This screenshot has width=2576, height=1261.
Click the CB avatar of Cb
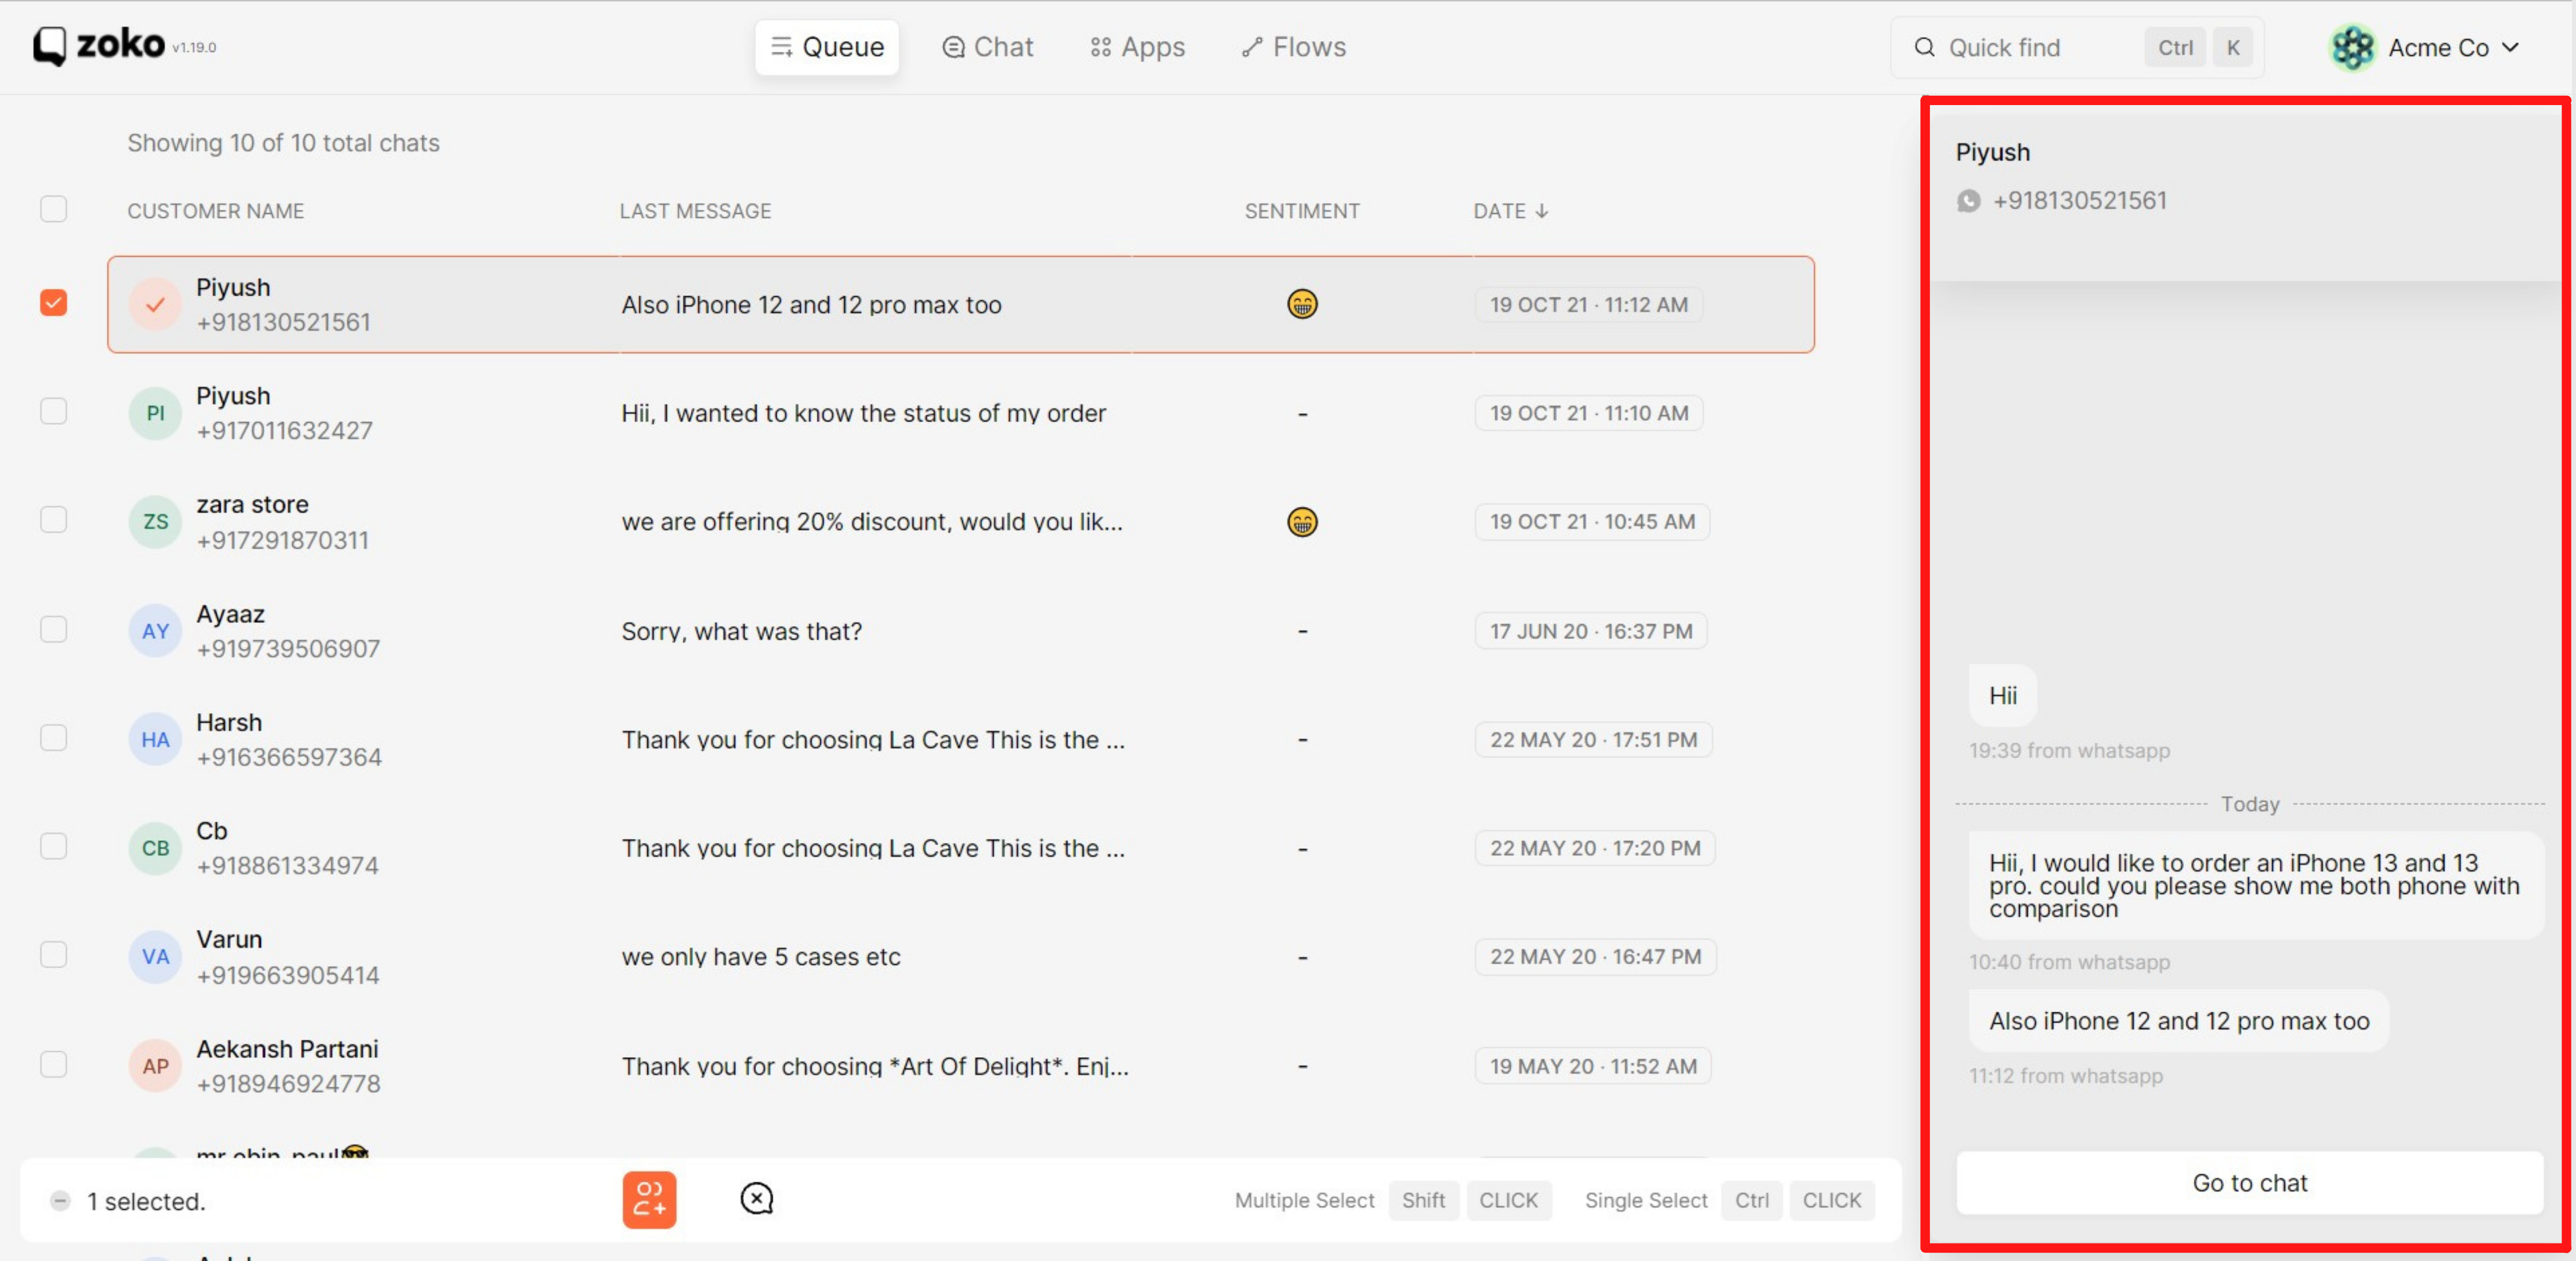tap(155, 848)
